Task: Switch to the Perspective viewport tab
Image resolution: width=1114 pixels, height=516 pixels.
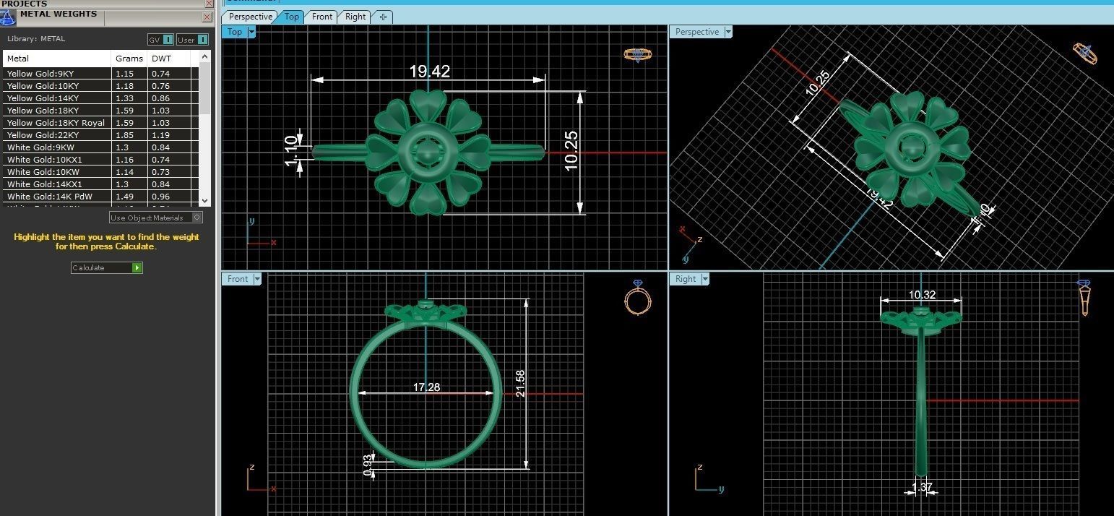Action: pyautogui.click(x=250, y=17)
